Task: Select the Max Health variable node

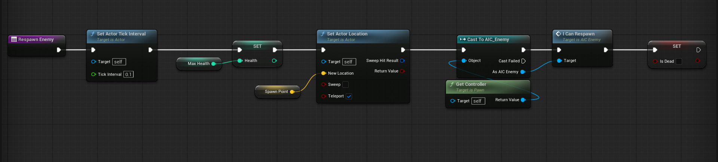Action: pyautogui.click(x=198, y=63)
